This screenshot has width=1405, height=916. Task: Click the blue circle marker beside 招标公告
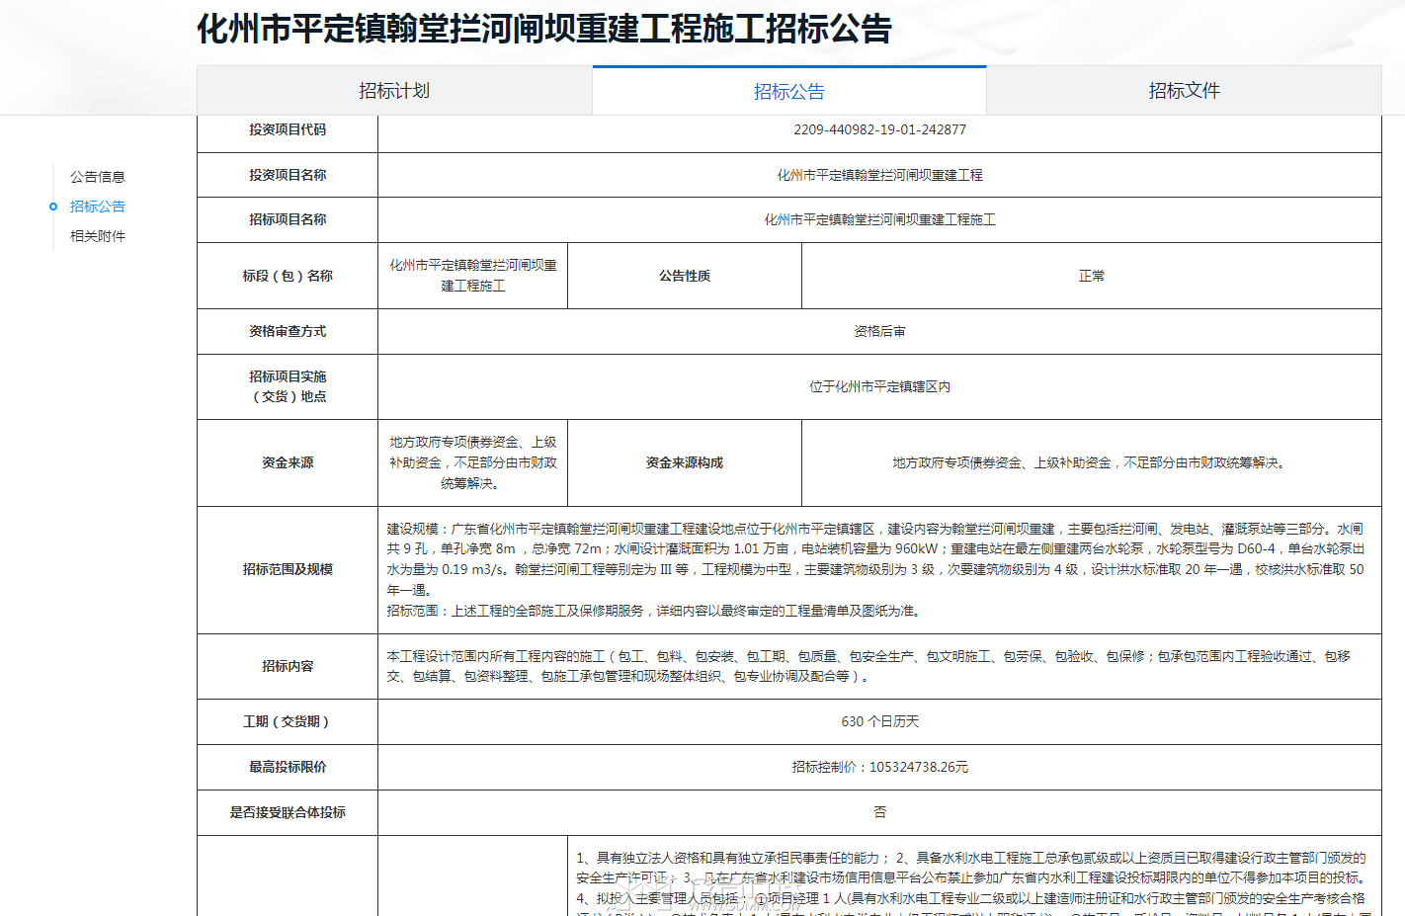tap(53, 207)
